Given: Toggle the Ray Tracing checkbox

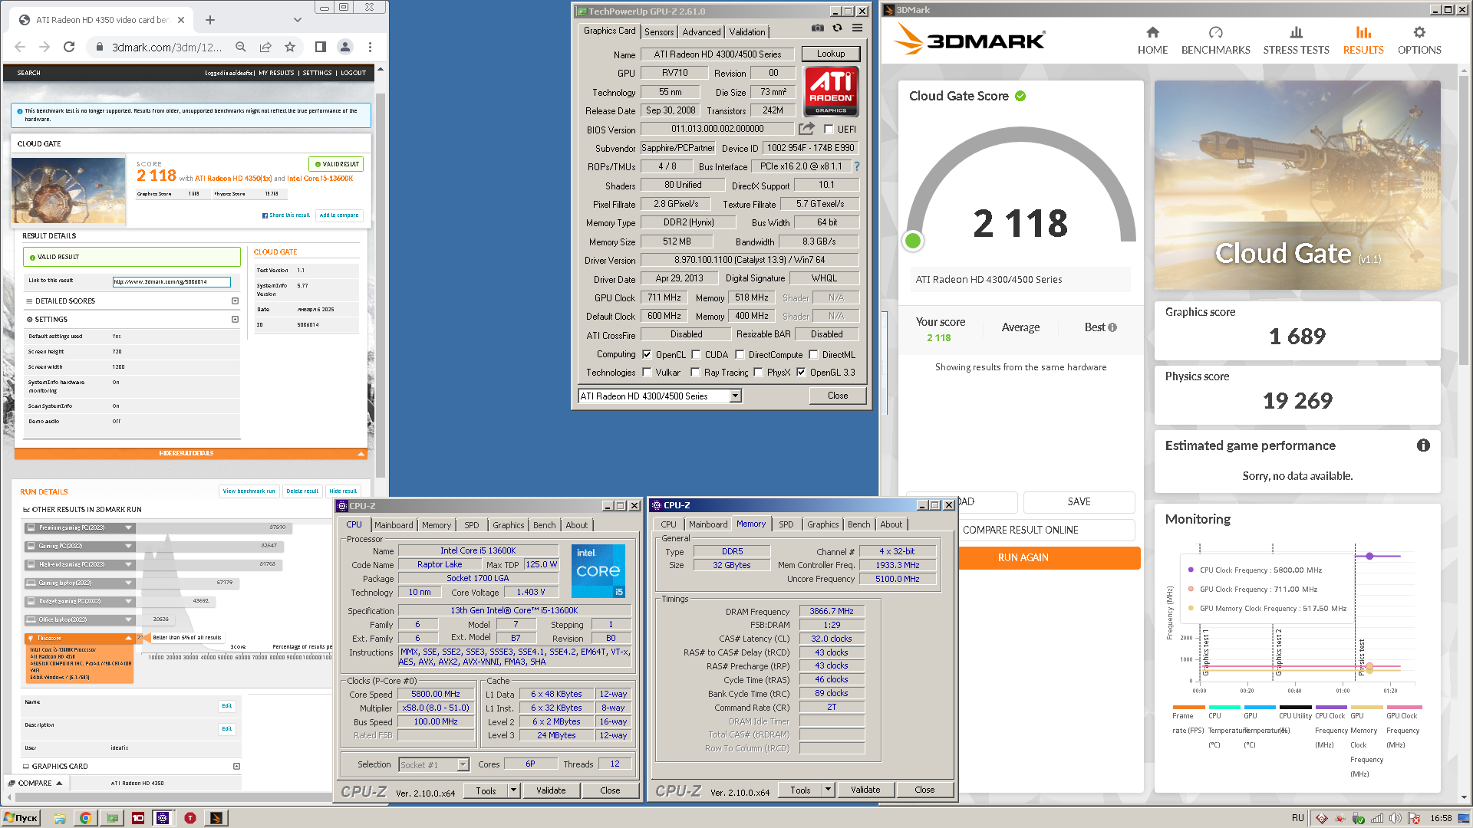Looking at the screenshot, I should pyautogui.click(x=695, y=373).
